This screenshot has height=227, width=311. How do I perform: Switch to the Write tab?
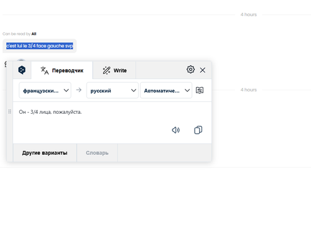coord(114,70)
